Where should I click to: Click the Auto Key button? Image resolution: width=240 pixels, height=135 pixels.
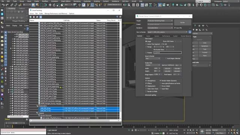point(208,130)
